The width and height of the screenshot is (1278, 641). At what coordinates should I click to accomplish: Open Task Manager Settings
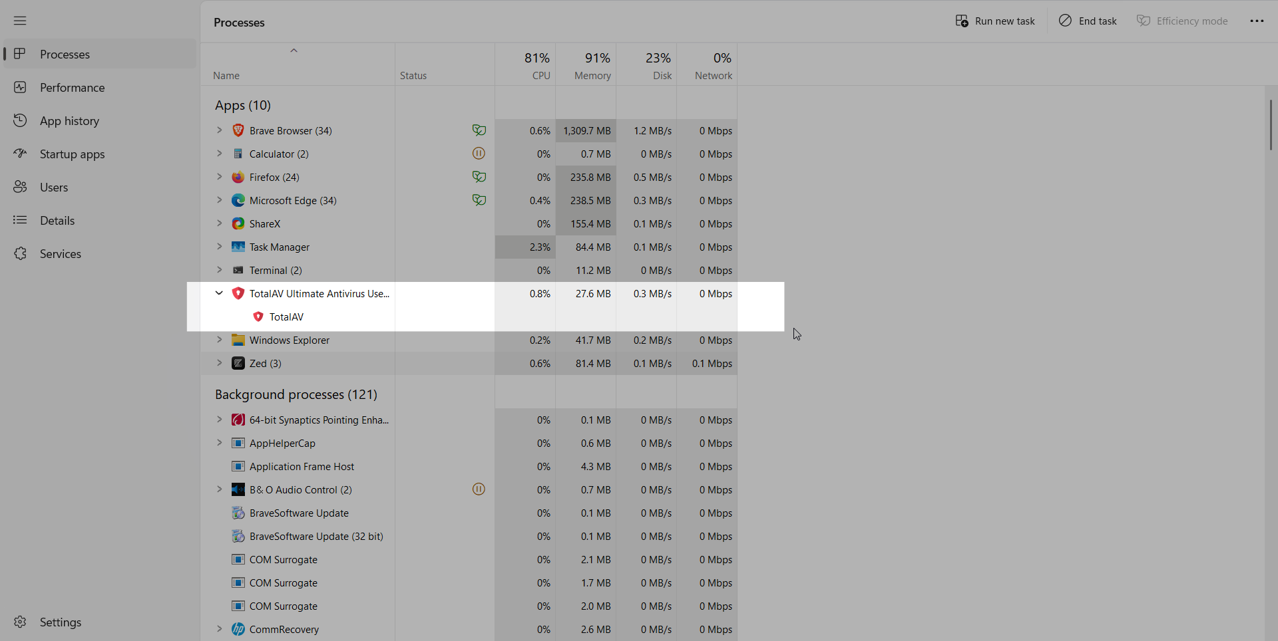pos(100,622)
